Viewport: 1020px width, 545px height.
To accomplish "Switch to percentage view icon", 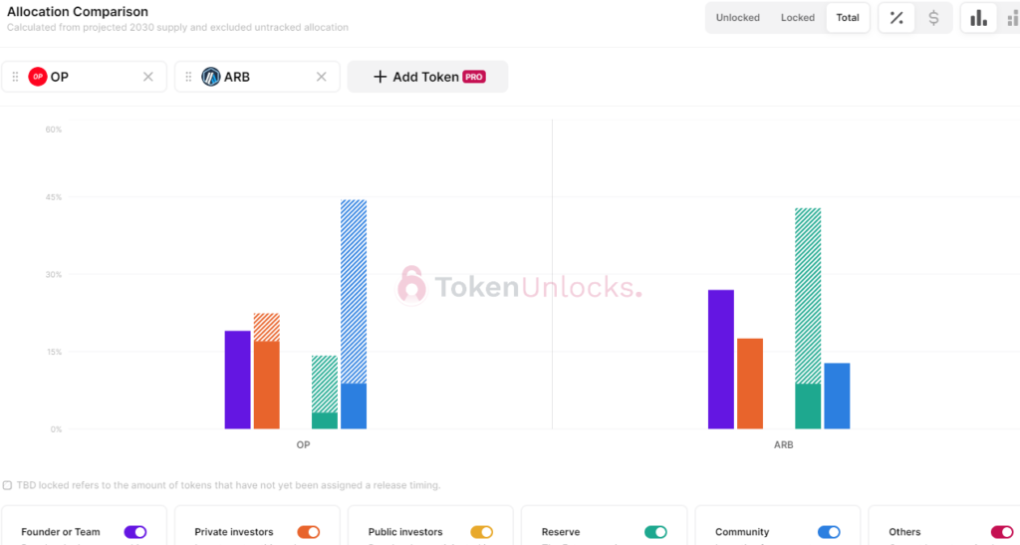I will click(x=896, y=18).
